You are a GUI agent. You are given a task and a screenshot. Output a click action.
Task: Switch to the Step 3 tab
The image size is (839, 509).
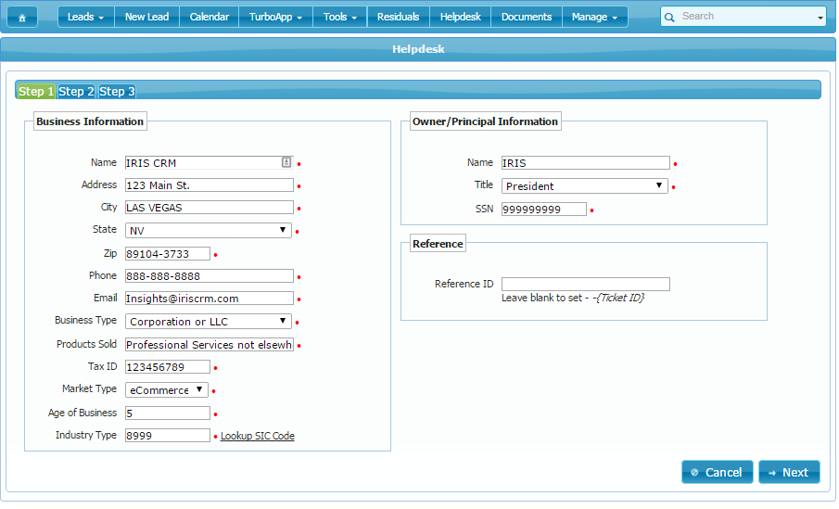pyautogui.click(x=117, y=91)
